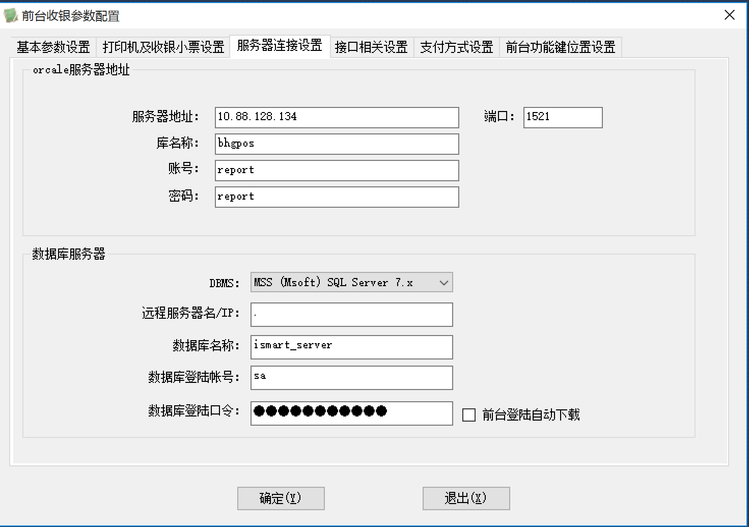Click the 数据库名称: label text

click(206, 346)
